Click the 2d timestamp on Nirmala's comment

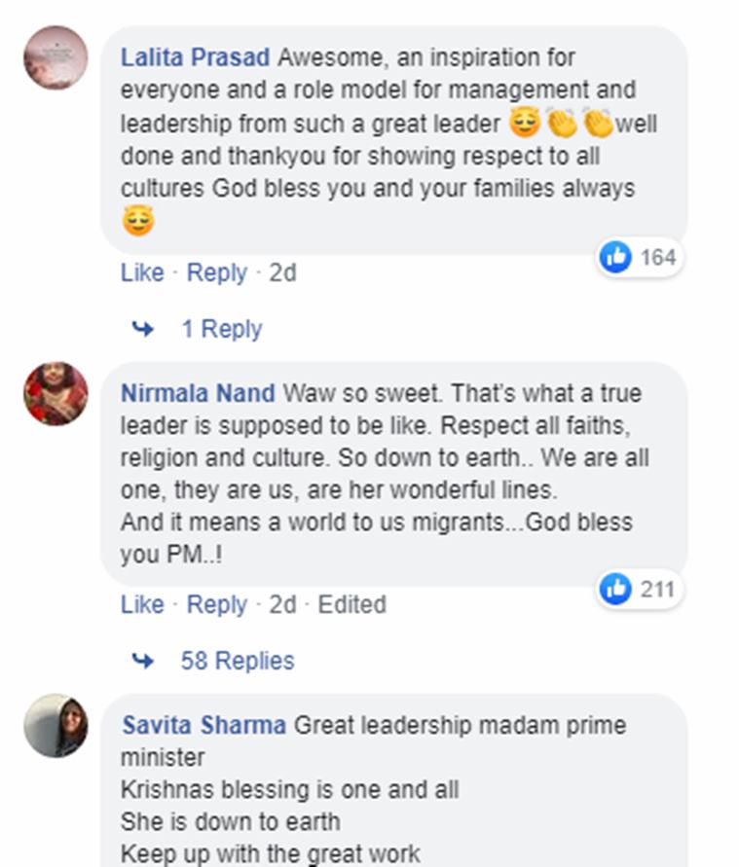[x=282, y=604]
